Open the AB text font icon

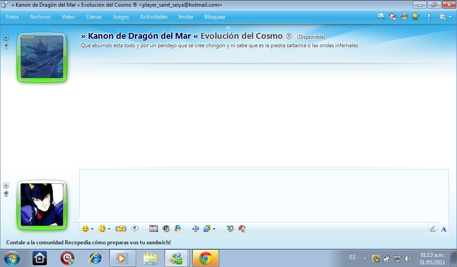(x=195, y=229)
